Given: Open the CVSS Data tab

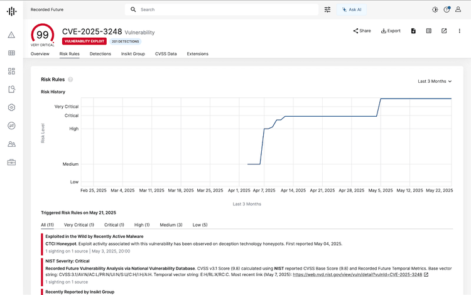Looking at the screenshot, I should tap(166, 54).
